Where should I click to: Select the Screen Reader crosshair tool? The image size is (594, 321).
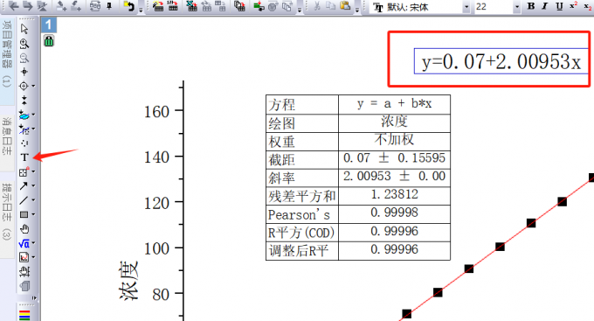[x=24, y=72]
